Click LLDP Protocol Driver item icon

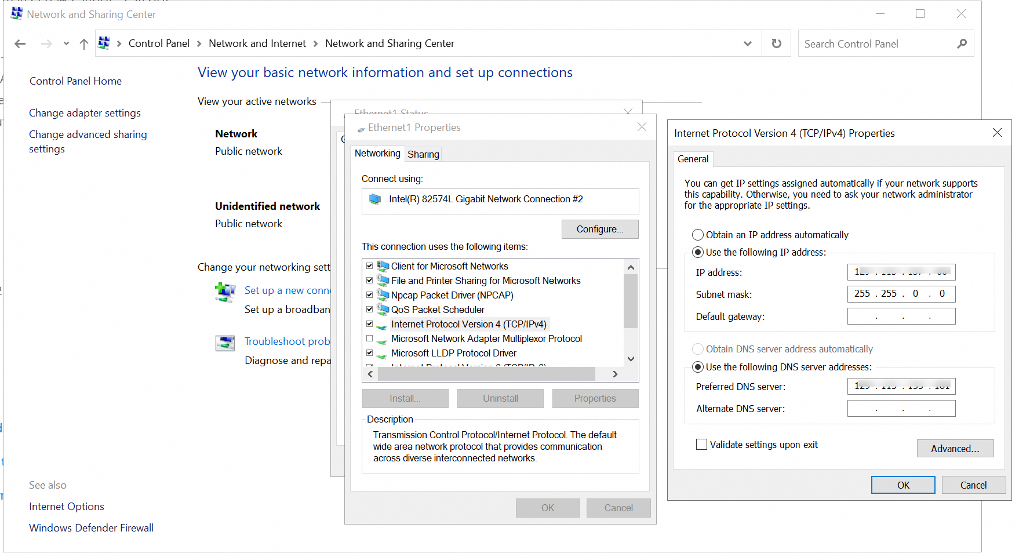pos(382,355)
